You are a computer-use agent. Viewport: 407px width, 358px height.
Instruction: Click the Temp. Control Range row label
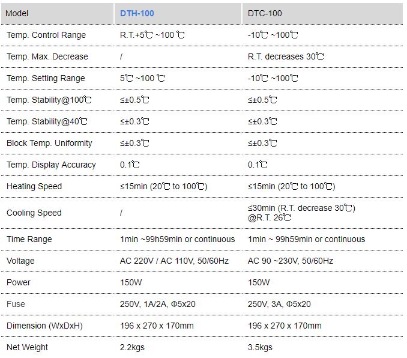pyautogui.click(x=46, y=35)
